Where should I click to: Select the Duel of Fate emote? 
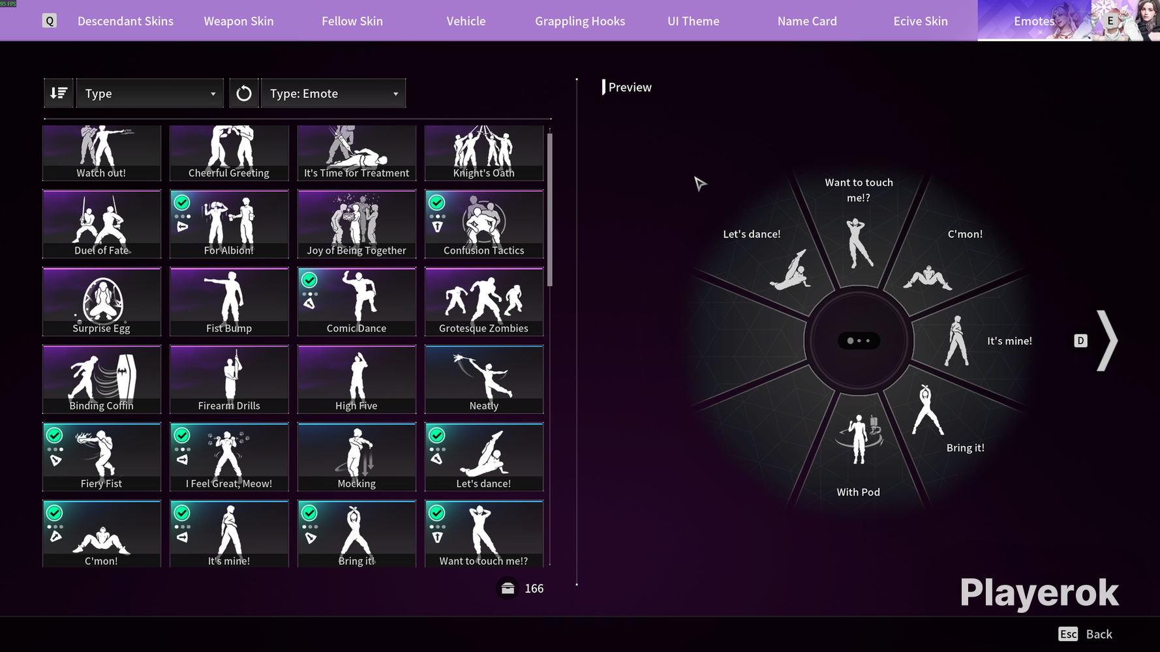point(102,224)
